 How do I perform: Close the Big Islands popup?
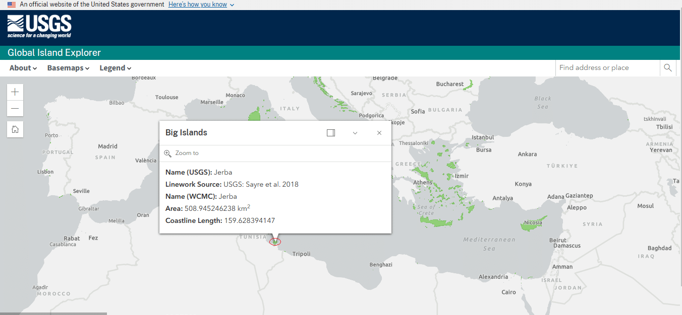pos(379,133)
